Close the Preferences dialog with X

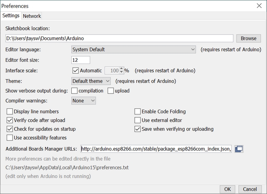click(259, 6)
